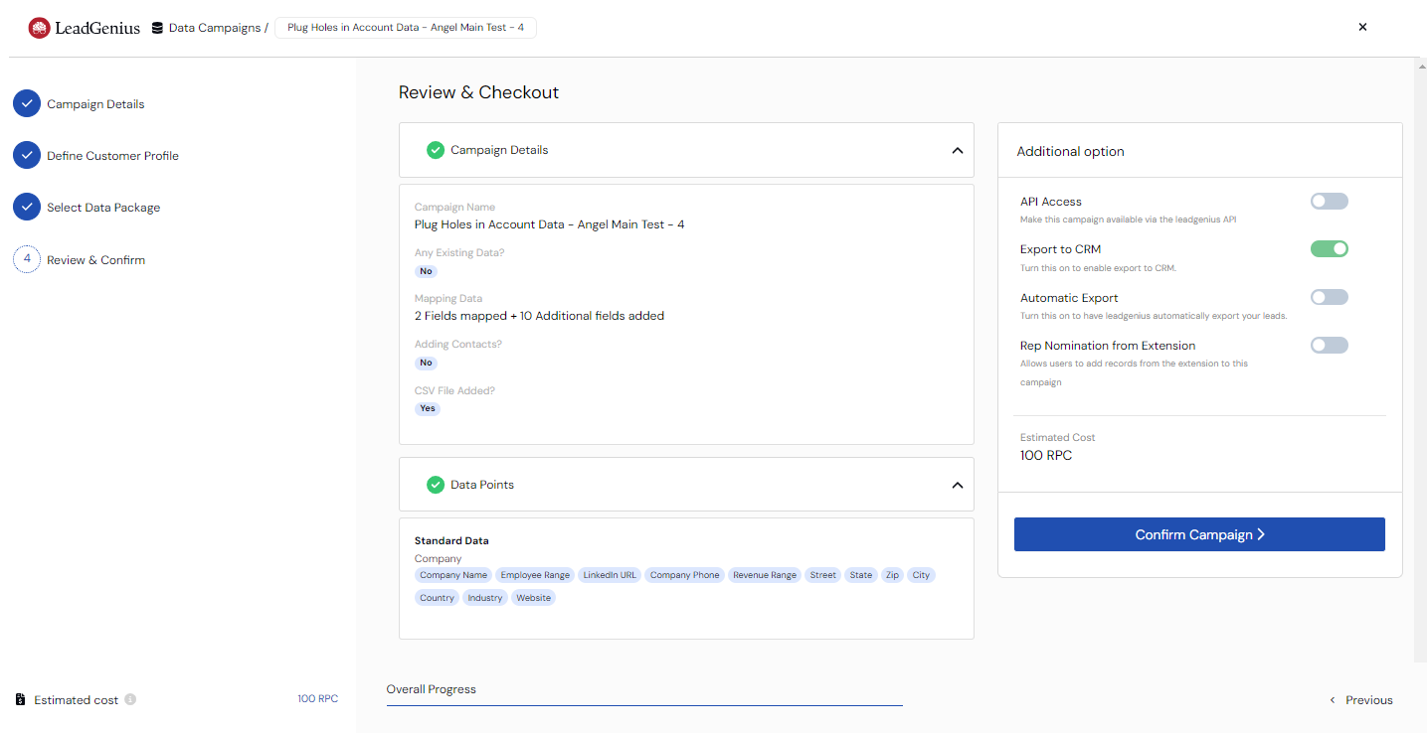This screenshot has width=1427, height=733.
Task: Click the No badge under Adding Contacts
Action: [426, 363]
